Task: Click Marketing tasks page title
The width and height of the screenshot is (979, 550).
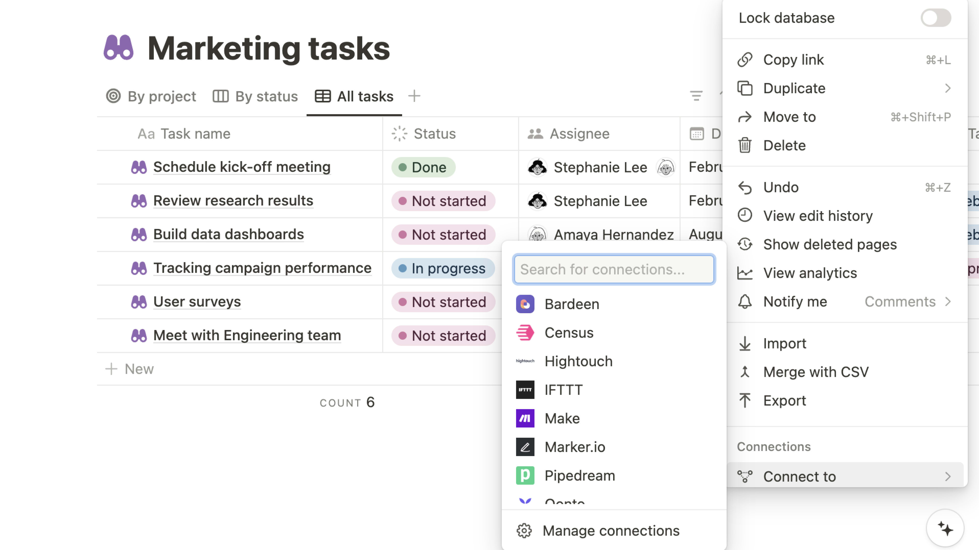Action: 269,48
